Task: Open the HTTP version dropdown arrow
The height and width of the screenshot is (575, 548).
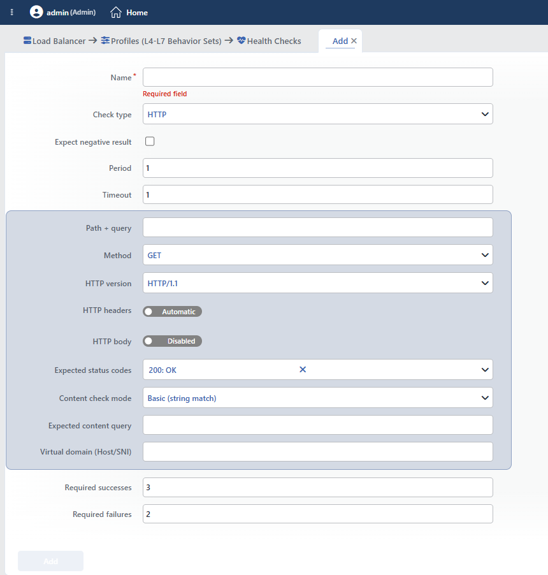Action: pyautogui.click(x=484, y=283)
